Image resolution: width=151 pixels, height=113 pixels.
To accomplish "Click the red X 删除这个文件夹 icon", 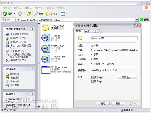I will click(x=7, y=60).
